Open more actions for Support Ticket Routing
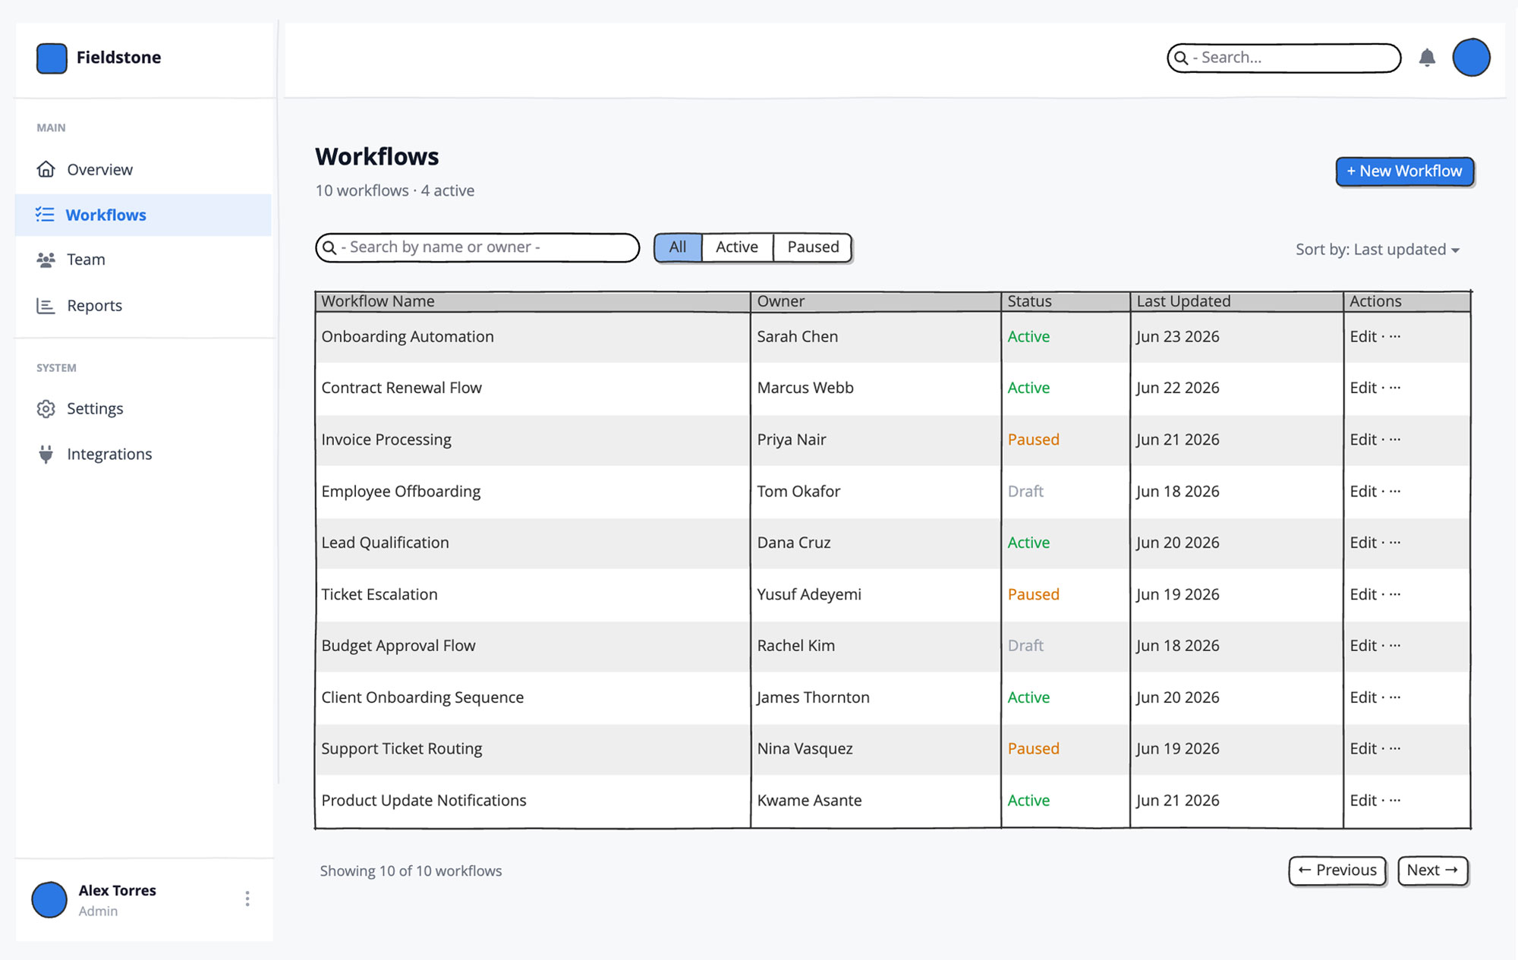Viewport: 1518px width, 960px height. pyautogui.click(x=1394, y=748)
